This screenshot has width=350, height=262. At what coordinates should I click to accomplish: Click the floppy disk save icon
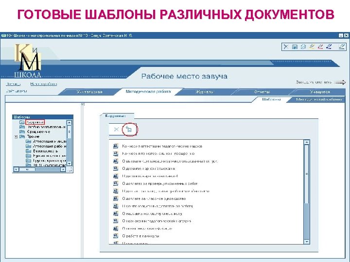tap(295, 47)
